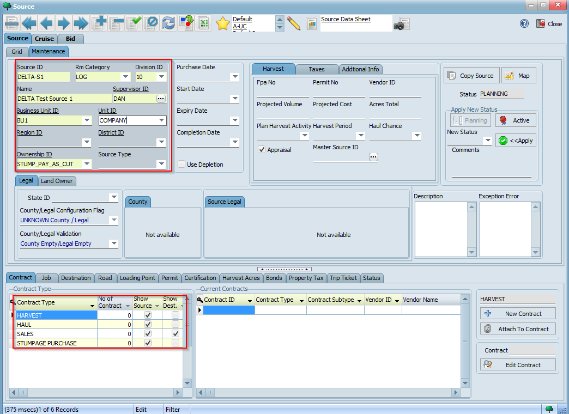569x414 pixels.
Task: Click the panel splitter collapse handle
Action: (284, 269)
